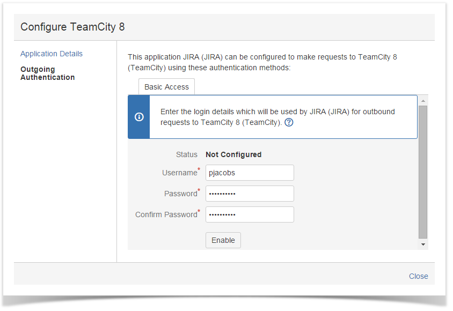Image resolution: width=453 pixels, height=311 pixels.
Task: Open the Application Details section
Action: coord(52,54)
